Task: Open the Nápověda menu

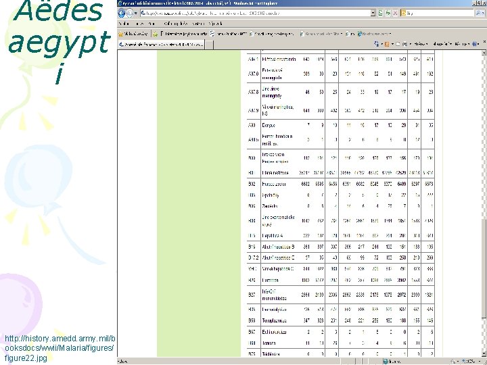Action: tap(216, 24)
